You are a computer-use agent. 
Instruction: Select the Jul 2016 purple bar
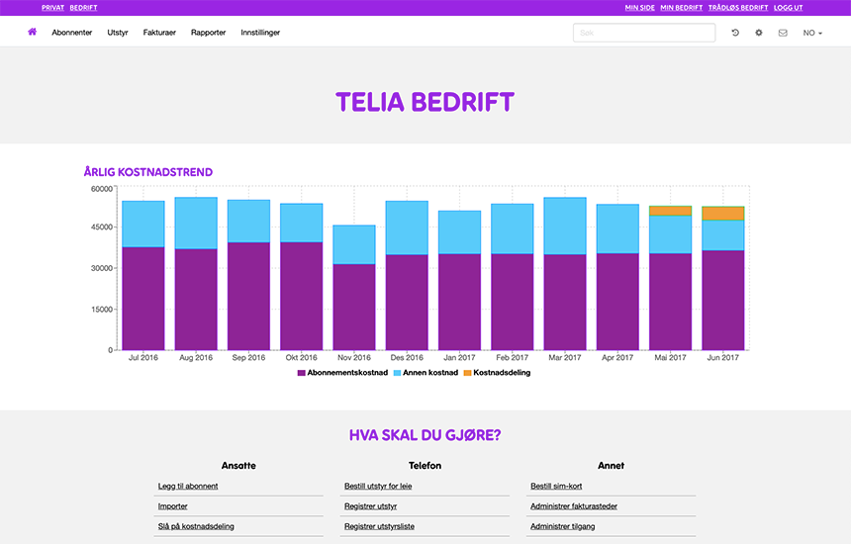(x=143, y=299)
